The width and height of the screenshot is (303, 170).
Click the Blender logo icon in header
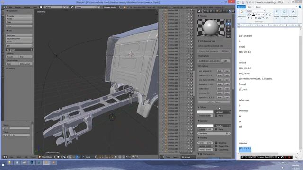(125, 7)
